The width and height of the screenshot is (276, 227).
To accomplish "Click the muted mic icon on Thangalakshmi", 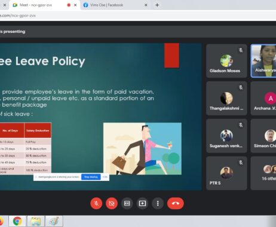I will click(x=241, y=87).
